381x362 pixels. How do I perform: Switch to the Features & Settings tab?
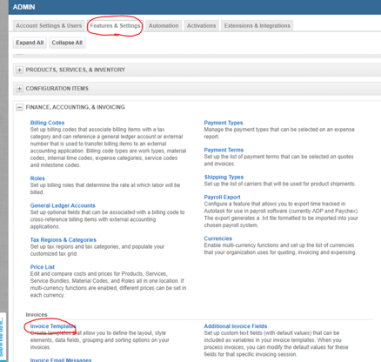(x=115, y=25)
